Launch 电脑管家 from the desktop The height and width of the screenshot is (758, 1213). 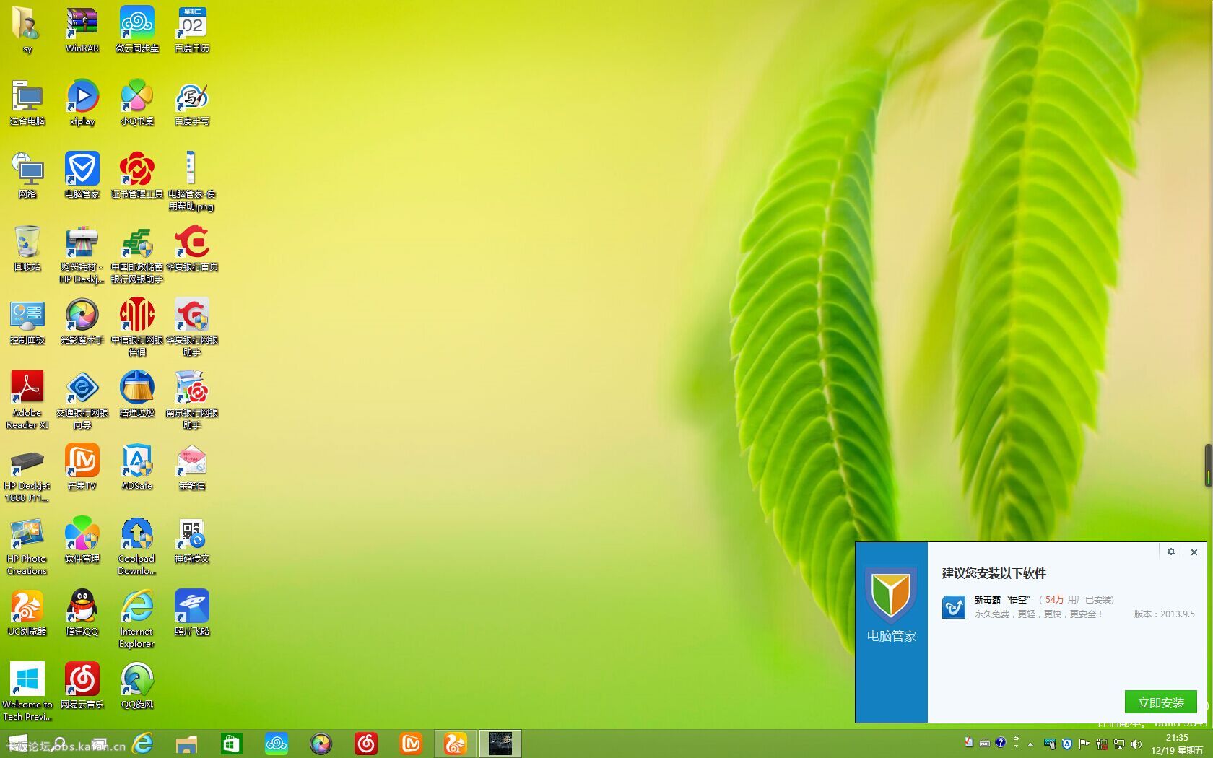click(82, 175)
